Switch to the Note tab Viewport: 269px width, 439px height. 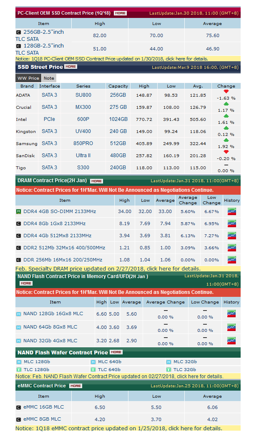[x=49, y=78]
